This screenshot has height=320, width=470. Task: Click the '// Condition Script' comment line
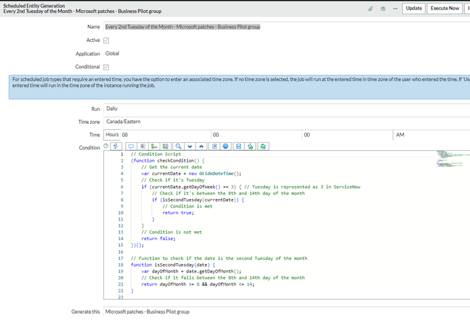click(x=156, y=154)
